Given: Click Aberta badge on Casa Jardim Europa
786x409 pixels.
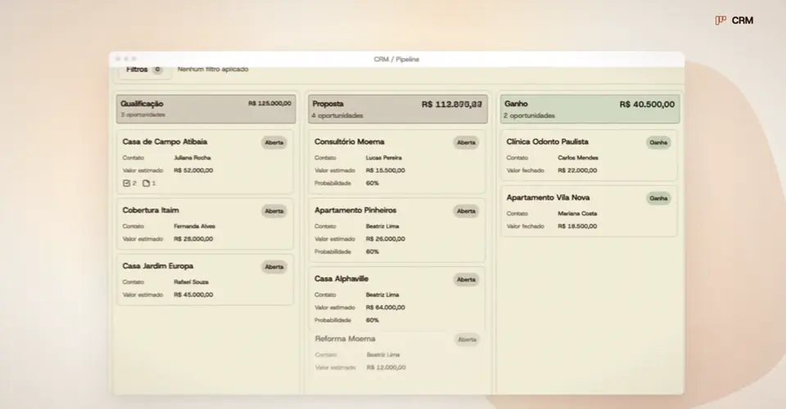Looking at the screenshot, I should pyautogui.click(x=274, y=267).
